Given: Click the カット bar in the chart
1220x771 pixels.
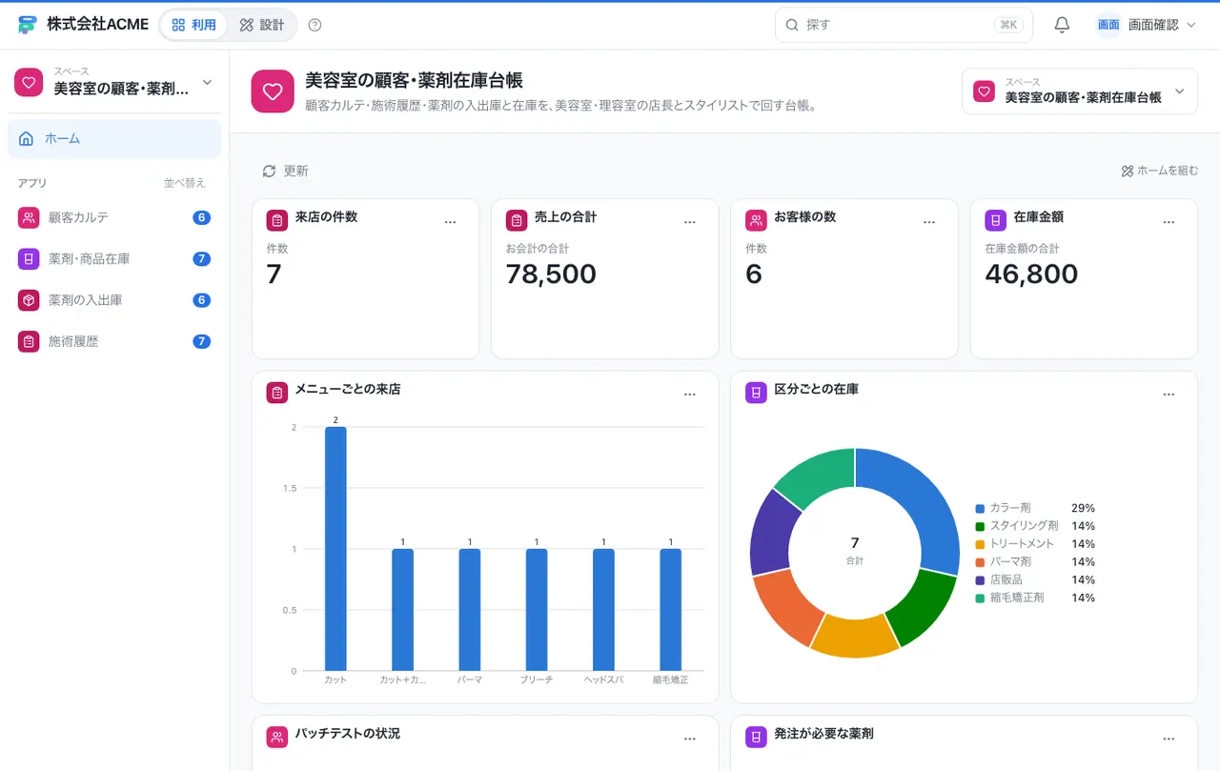Looking at the screenshot, I should coord(335,549).
